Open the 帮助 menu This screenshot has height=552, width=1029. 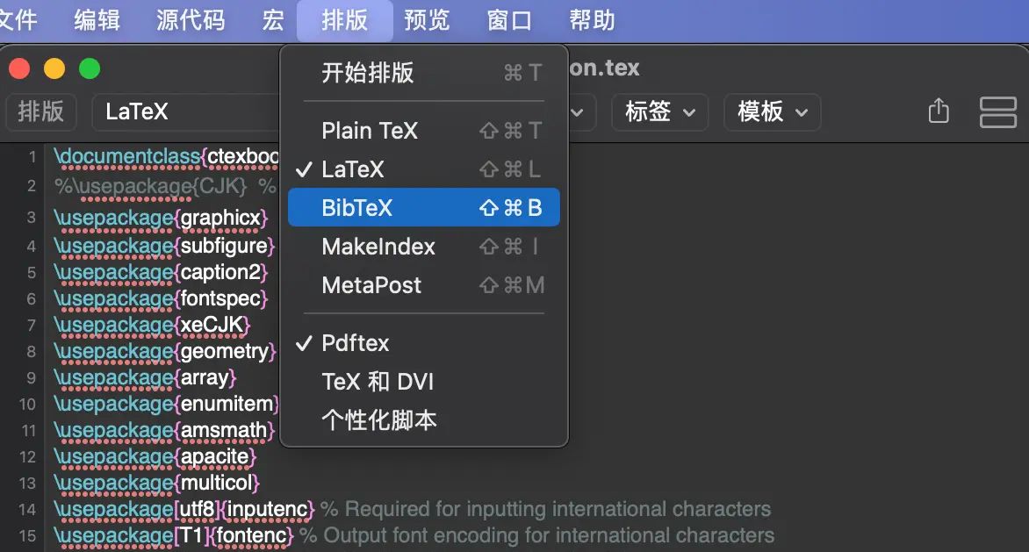pos(591,19)
